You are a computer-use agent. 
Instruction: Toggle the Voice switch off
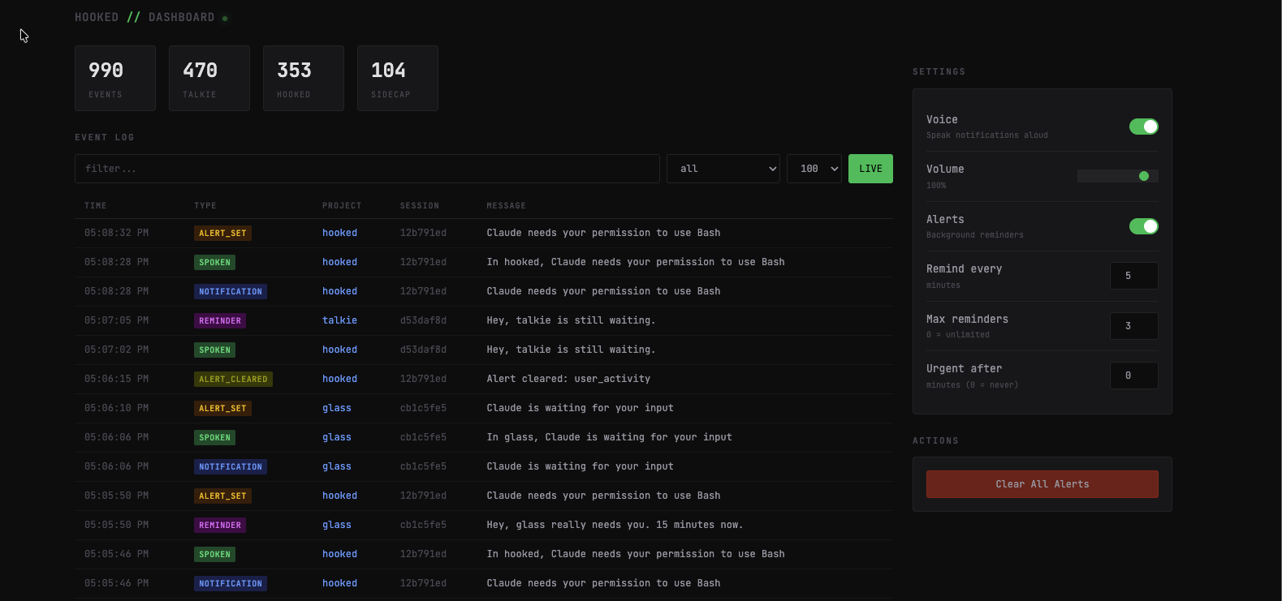[1143, 127]
